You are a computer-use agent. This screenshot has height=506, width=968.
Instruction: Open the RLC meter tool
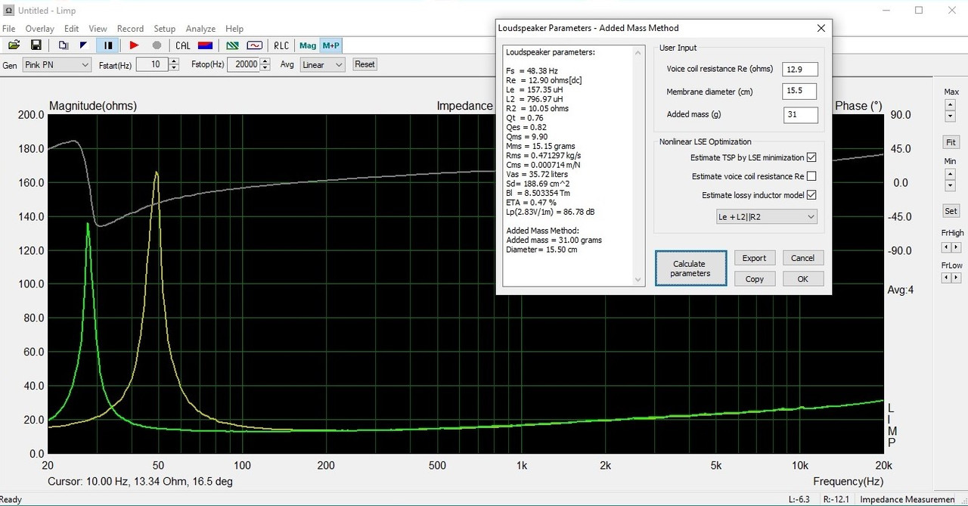tap(281, 45)
